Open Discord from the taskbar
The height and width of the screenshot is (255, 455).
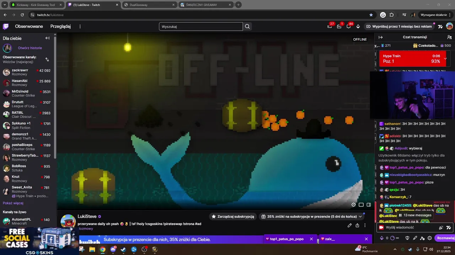[x=113, y=249]
